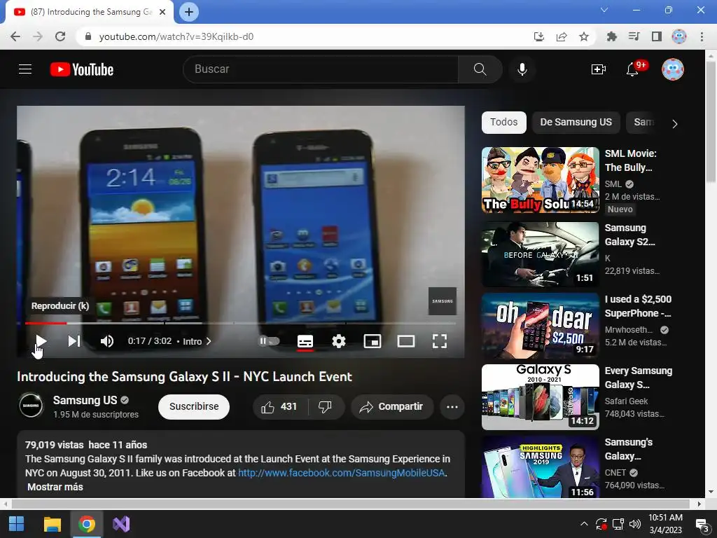This screenshot has height=538, width=717.
Task: Toggle Chrome side panel icon
Action: [x=657, y=36]
